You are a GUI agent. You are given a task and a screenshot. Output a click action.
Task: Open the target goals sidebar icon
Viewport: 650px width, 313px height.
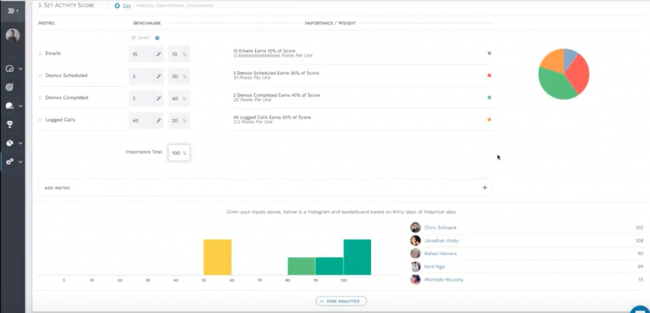pyautogui.click(x=10, y=87)
